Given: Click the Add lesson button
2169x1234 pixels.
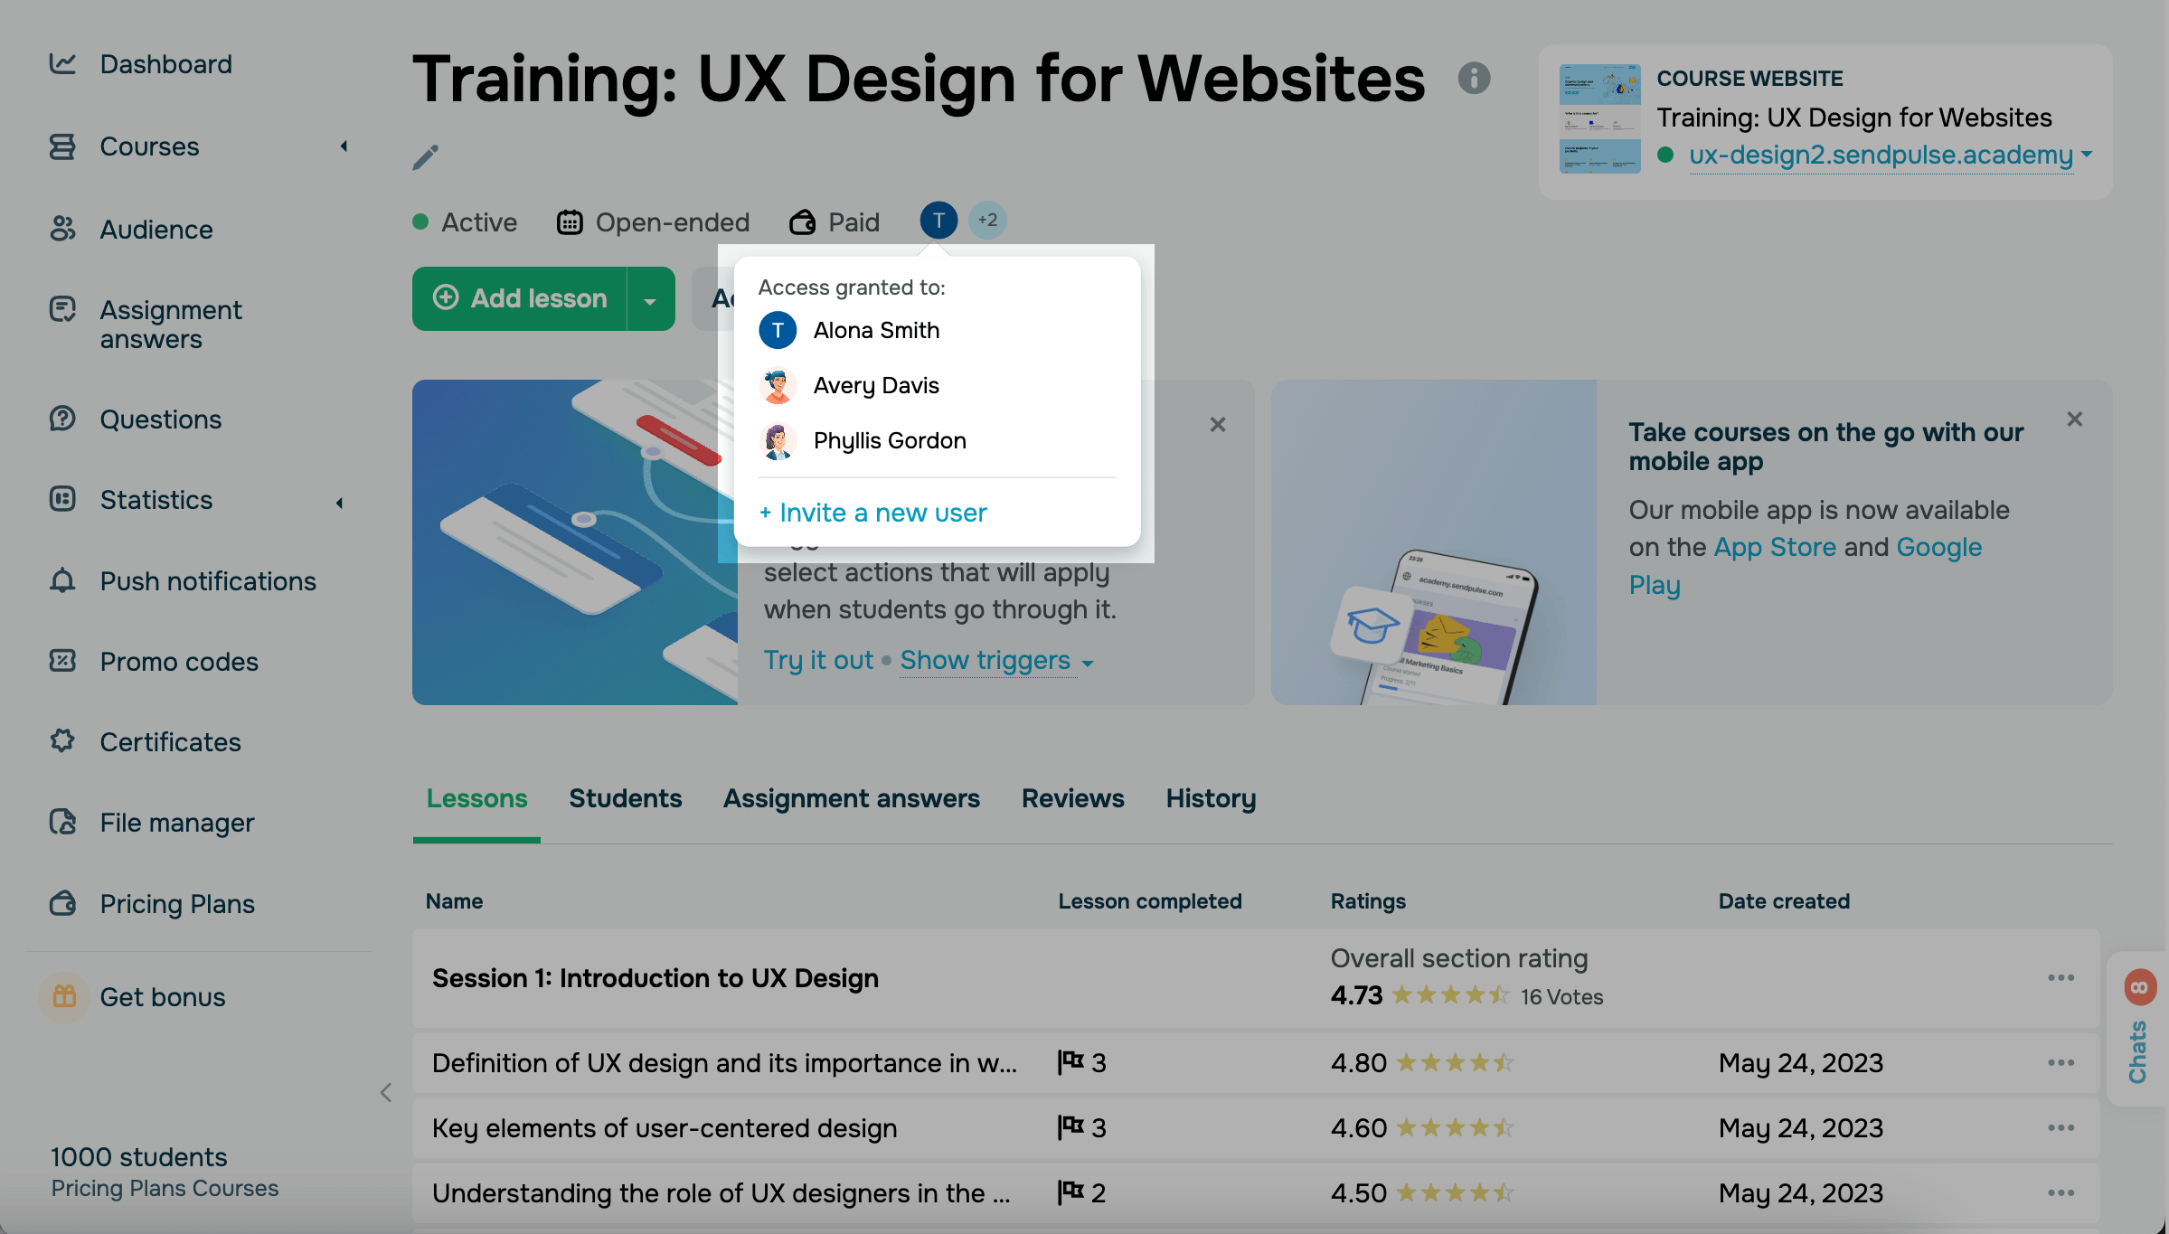Looking at the screenshot, I should pos(521,298).
